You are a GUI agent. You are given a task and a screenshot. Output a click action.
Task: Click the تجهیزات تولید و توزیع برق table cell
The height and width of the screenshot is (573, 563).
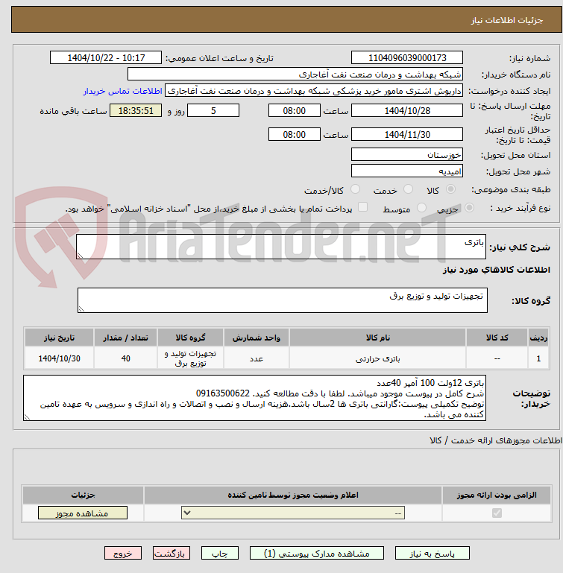pos(190,358)
